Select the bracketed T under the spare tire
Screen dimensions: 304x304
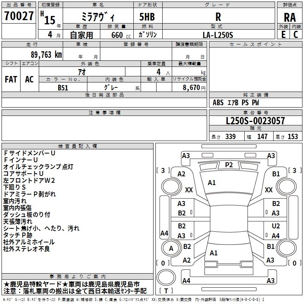166,291
